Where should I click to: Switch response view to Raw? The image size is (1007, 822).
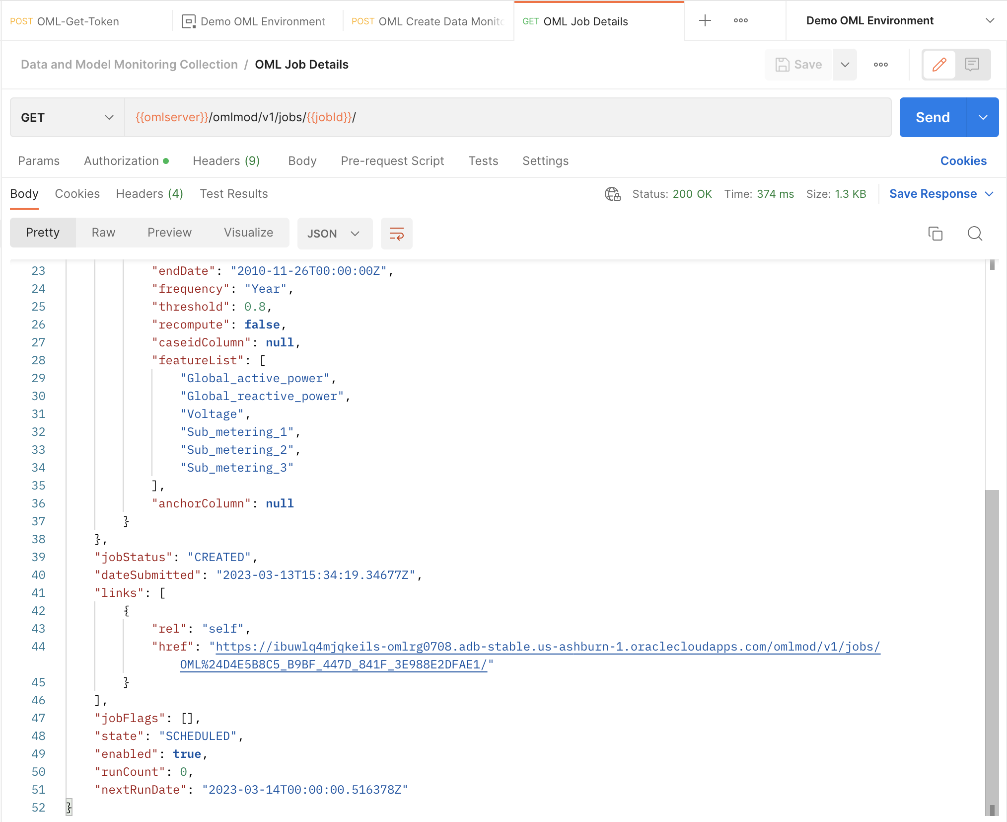103,233
